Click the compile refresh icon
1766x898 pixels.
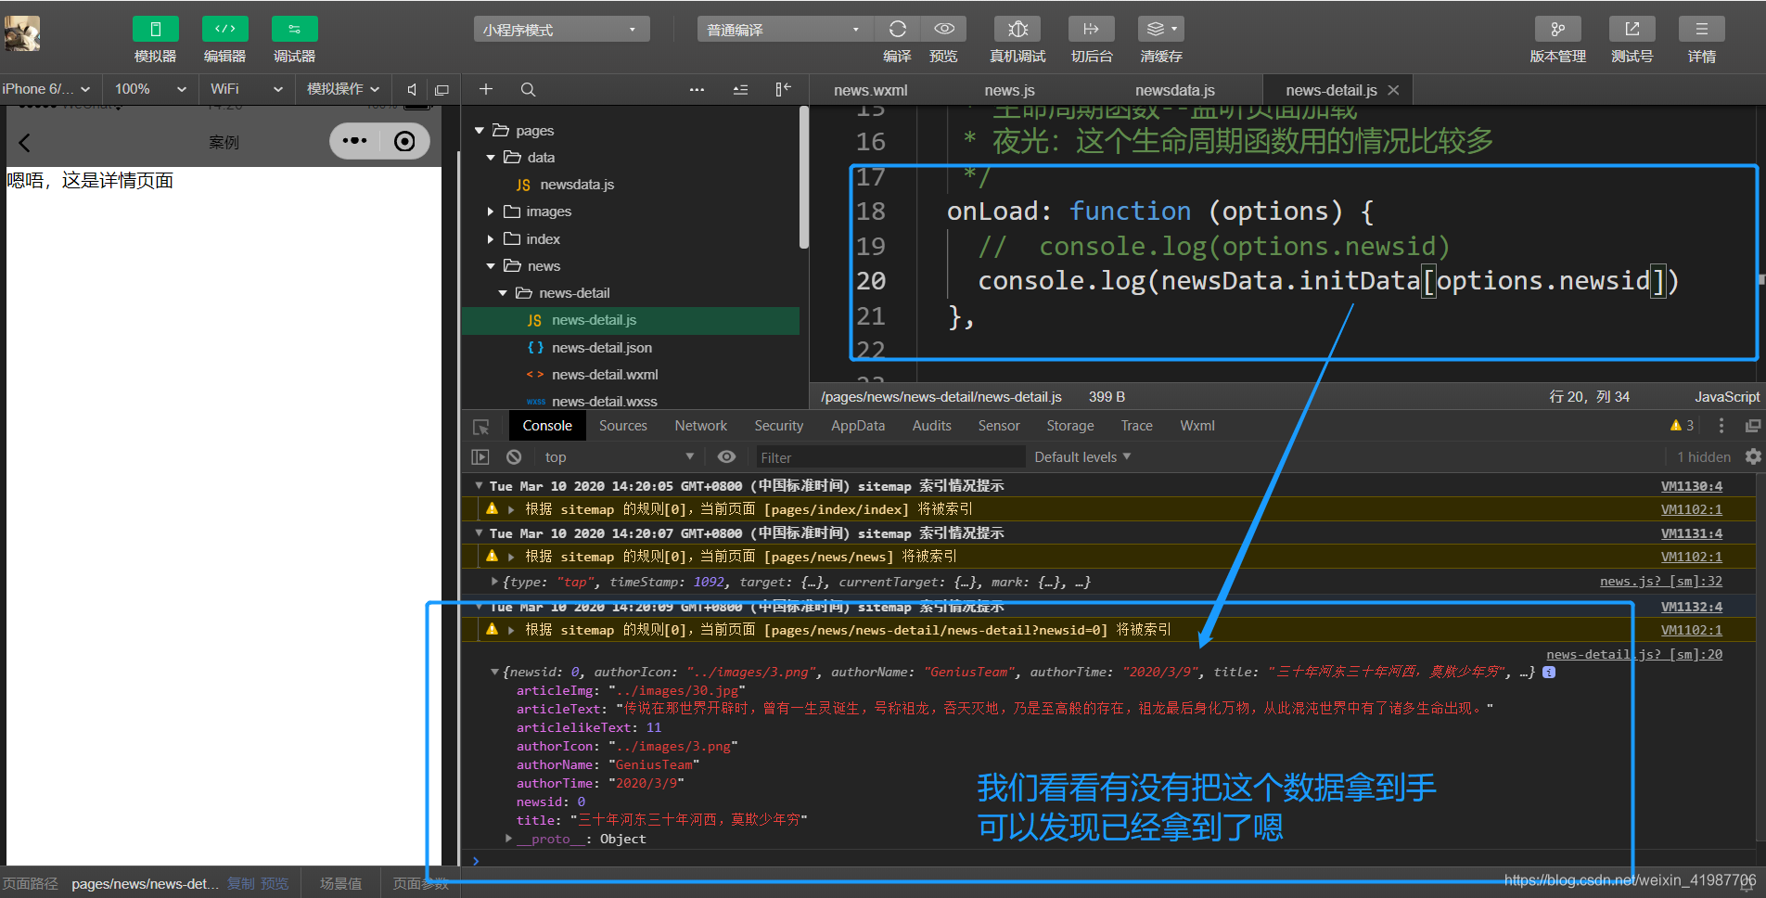point(897,29)
